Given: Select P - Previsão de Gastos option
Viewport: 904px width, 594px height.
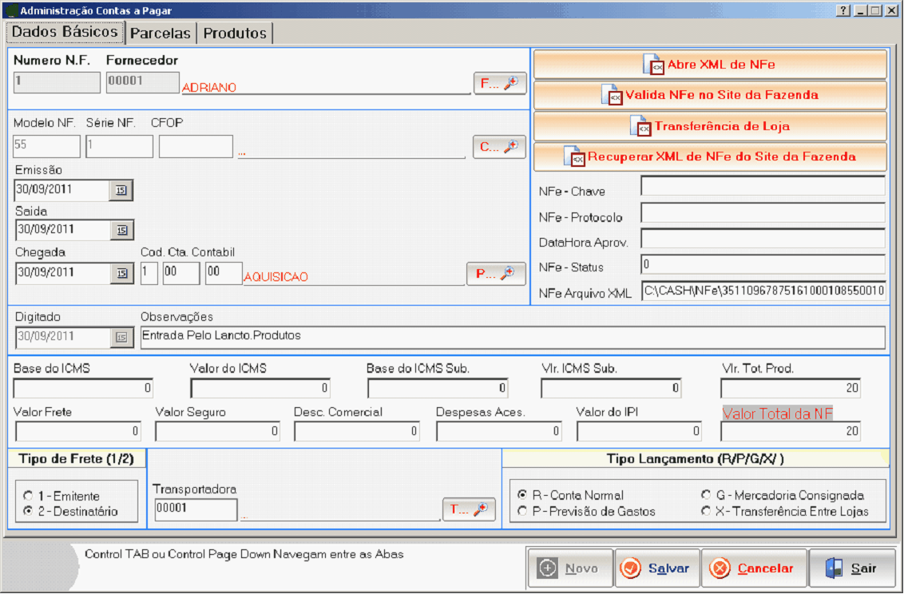Looking at the screenshot, I should coord(522,511).
